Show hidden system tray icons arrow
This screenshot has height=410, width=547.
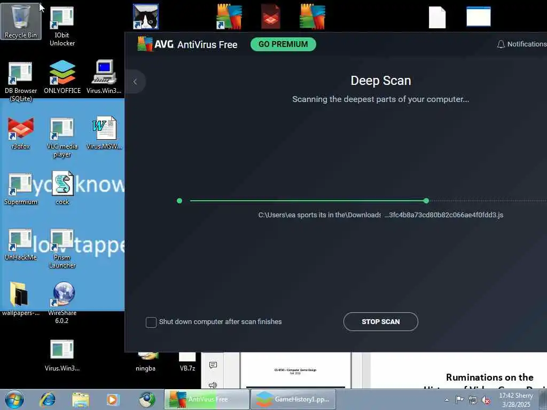447,400
